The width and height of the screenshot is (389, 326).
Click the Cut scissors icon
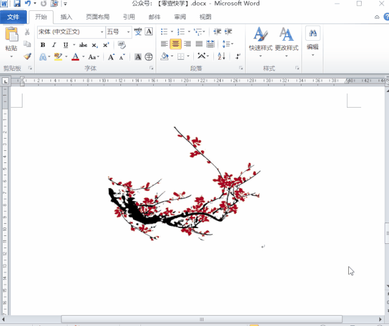point(27,32)
